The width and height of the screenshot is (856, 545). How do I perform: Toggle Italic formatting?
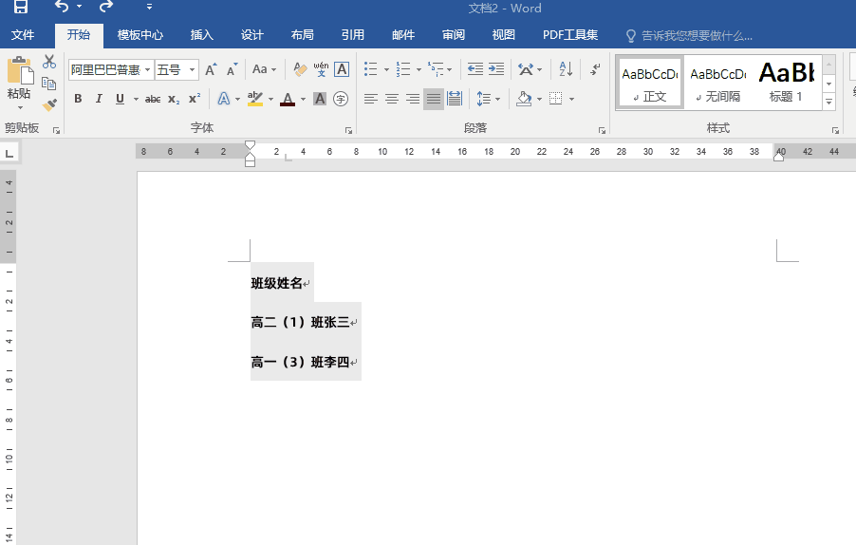pyautogui.click(x=99, y=99)
